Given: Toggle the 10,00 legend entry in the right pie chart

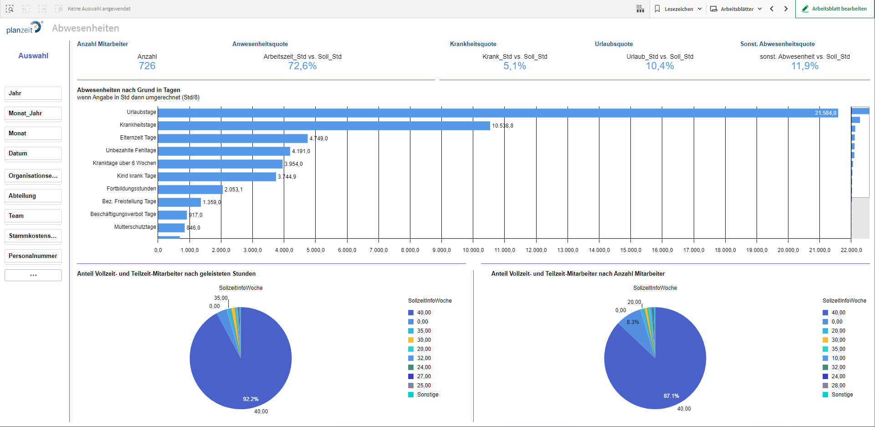Looking at the screenshot, I should pyautogui.click(x=838, y=358).
